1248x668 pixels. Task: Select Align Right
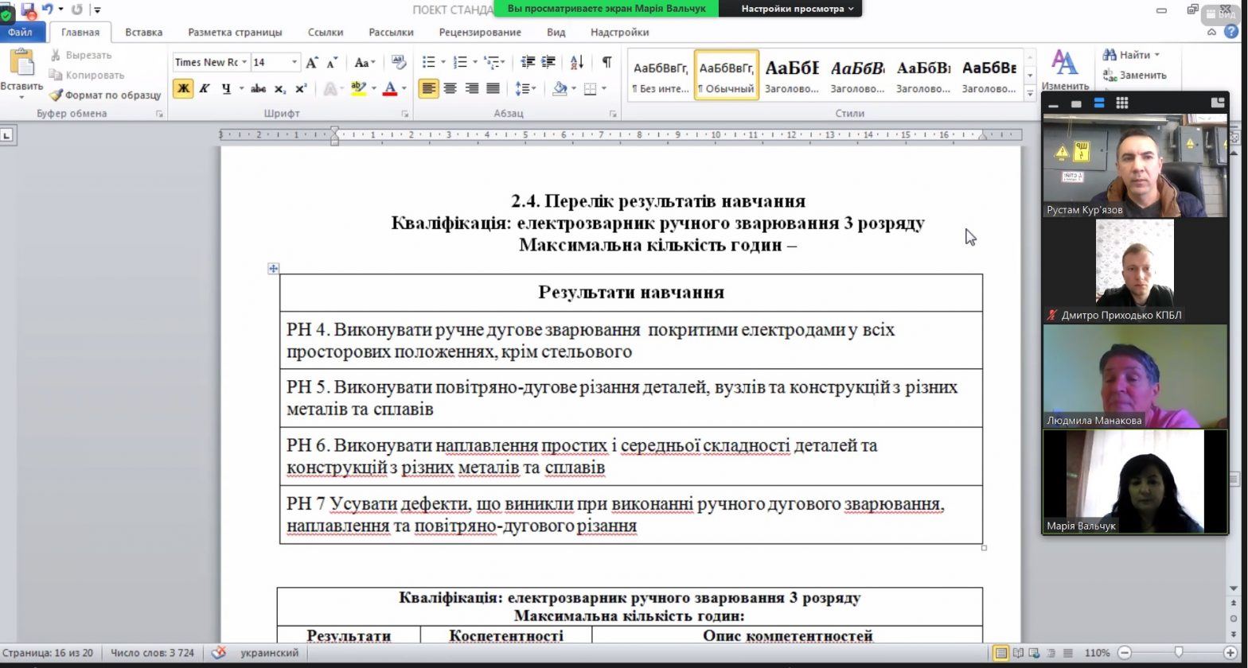click(471, 88)
